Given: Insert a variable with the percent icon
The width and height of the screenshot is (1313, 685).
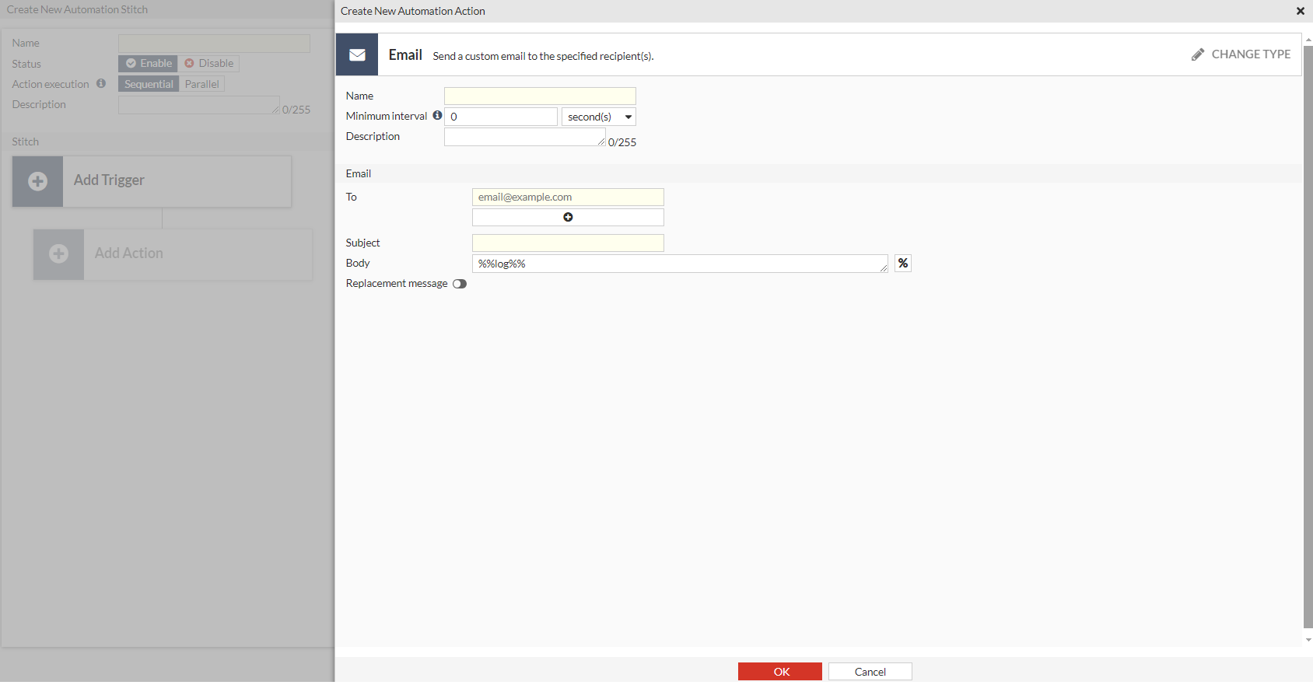Looking at the screenshot, I should [903, 263].
